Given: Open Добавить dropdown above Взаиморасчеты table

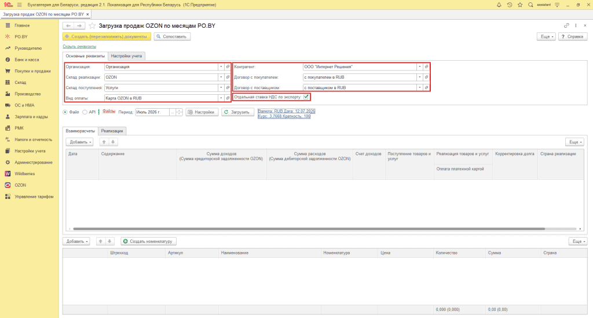Looking at the screenshot, I should 79,142.
